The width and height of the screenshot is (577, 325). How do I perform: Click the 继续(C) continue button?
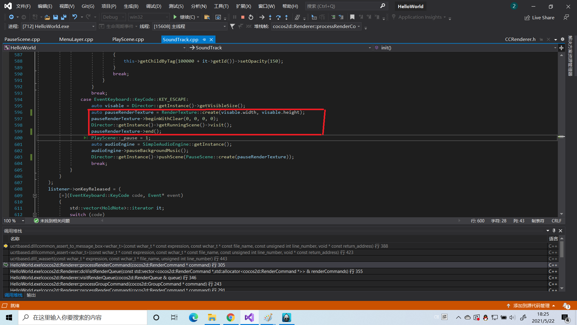pyautogui.click(x=184, y=17)
